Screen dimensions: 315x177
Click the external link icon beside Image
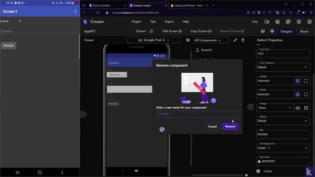306,108
